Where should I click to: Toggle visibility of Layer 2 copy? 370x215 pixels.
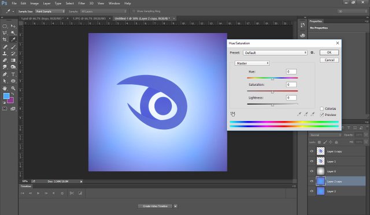tap(312, 181)
